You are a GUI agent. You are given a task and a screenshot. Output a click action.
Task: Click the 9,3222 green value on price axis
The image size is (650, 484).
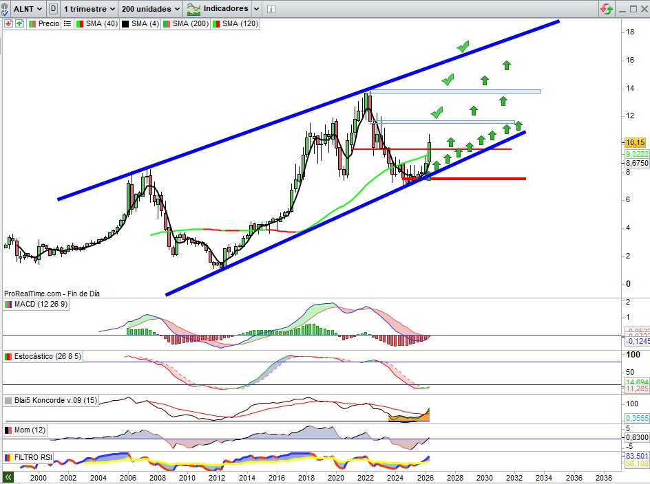click(x=637, y=154)
